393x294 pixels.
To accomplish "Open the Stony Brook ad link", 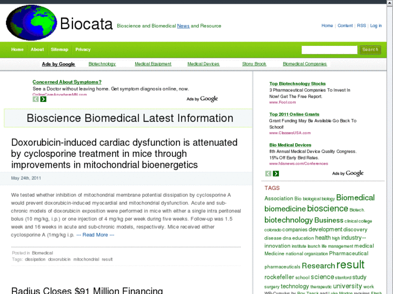I will tap(254, 64).
